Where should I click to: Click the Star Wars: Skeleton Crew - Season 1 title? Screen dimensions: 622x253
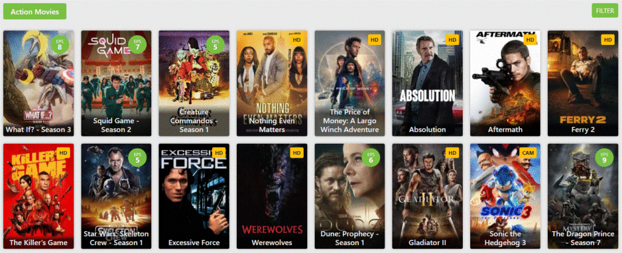pos(116,238)
